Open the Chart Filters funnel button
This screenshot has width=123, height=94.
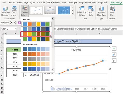114,60
